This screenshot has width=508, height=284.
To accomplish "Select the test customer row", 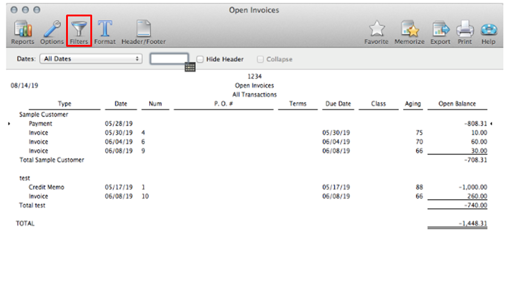I will pyautogui.click(x=25, y=178).
